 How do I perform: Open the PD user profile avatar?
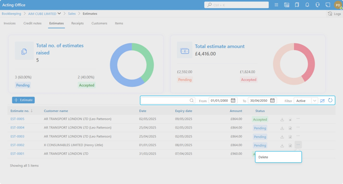pyautogui.click(x=338, y=5)
